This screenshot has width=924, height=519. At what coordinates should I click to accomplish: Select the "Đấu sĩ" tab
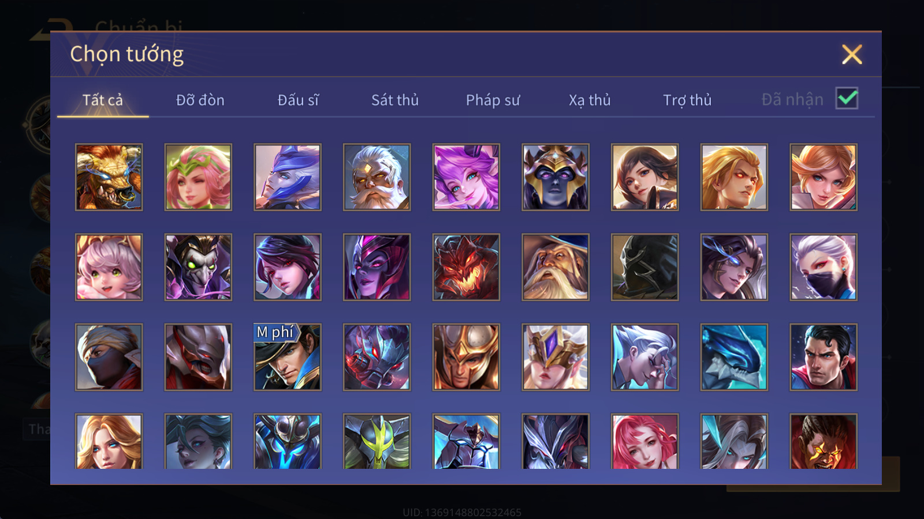(x=298, y=100)
